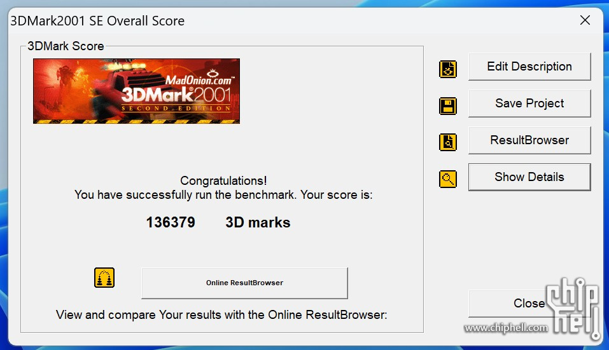609x350 pixels.
Task: Open Edit Description button
Action: tap(529, 67)
